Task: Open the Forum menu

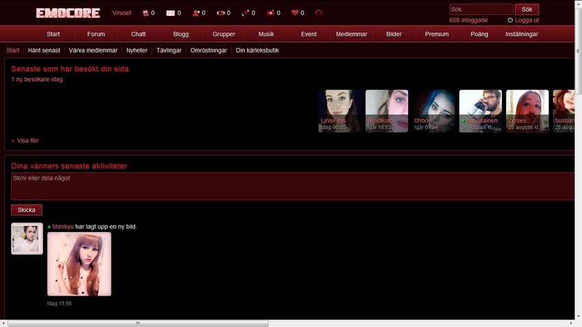Action: pos(96,34)
